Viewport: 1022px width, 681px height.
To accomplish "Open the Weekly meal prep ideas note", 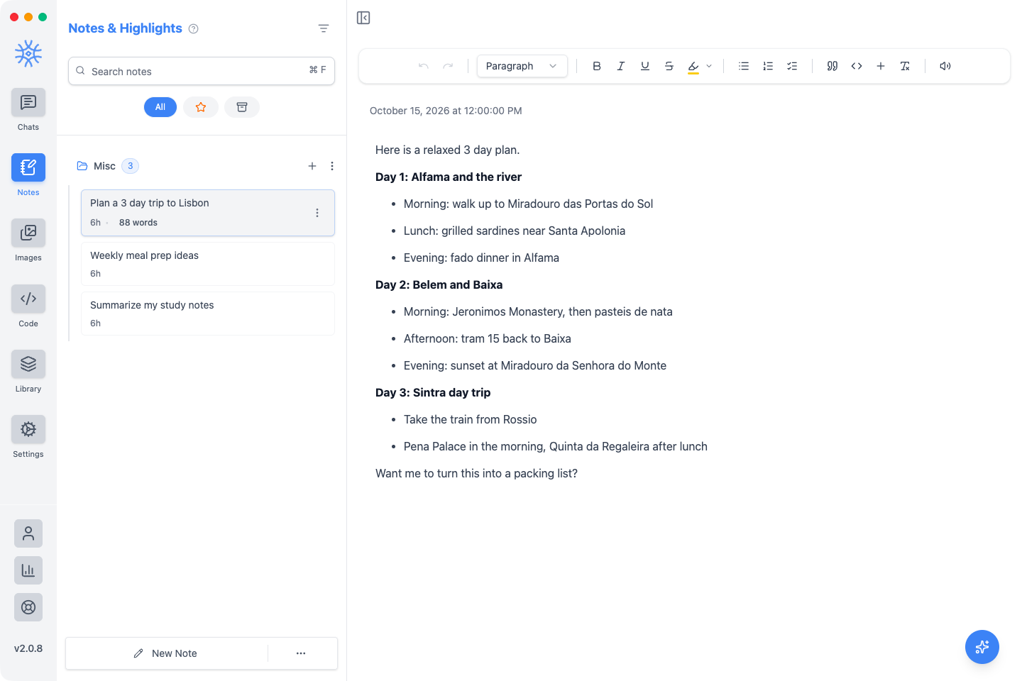I will [208, 264].
